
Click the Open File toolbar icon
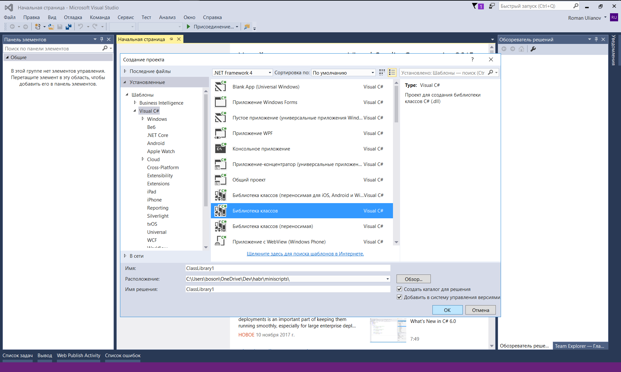pos(51,27)
